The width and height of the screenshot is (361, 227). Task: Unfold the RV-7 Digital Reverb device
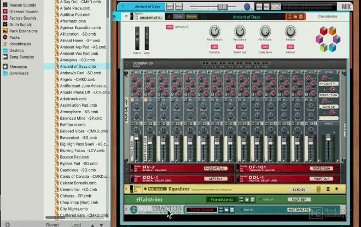pos(126,168)
